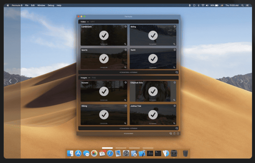The image size is (255, 163).
Task: Open Wi-Fi status in the menu bar
Action: click(203, 5)
